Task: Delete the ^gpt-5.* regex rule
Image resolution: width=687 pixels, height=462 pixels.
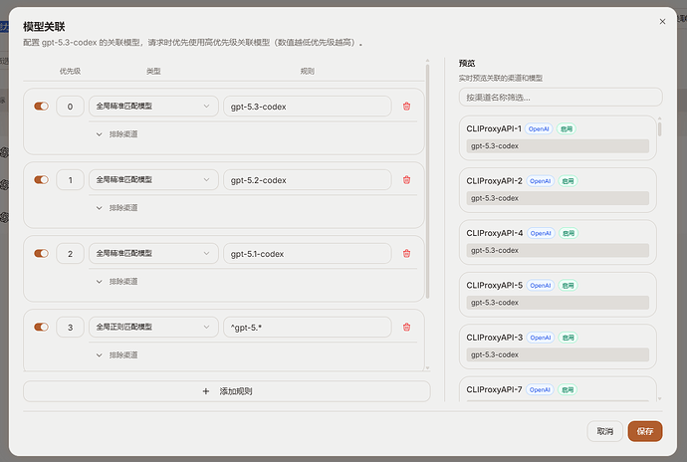Action: (x=406, y=327)
